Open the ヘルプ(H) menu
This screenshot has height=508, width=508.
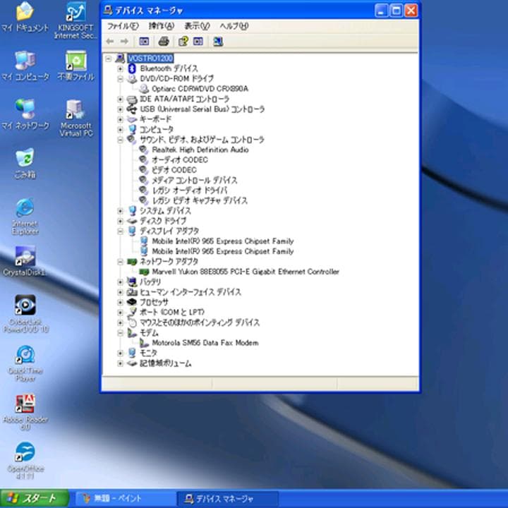point(234,26)
